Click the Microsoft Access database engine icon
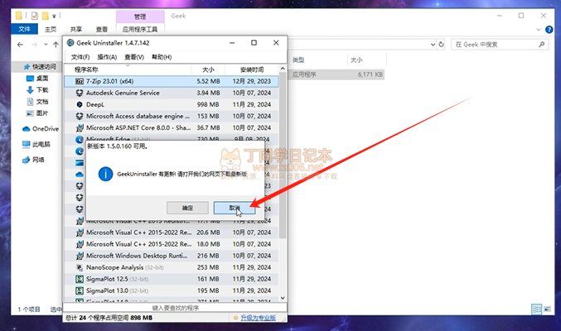The width and height of the screenshot is (561, 331). 80,116
